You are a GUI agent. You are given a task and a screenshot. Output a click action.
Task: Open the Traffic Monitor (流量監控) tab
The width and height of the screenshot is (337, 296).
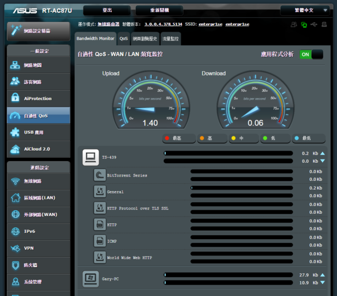171,38
